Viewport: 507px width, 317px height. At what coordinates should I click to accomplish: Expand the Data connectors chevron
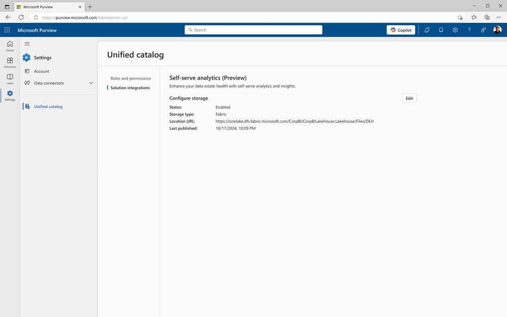(91, 83)
